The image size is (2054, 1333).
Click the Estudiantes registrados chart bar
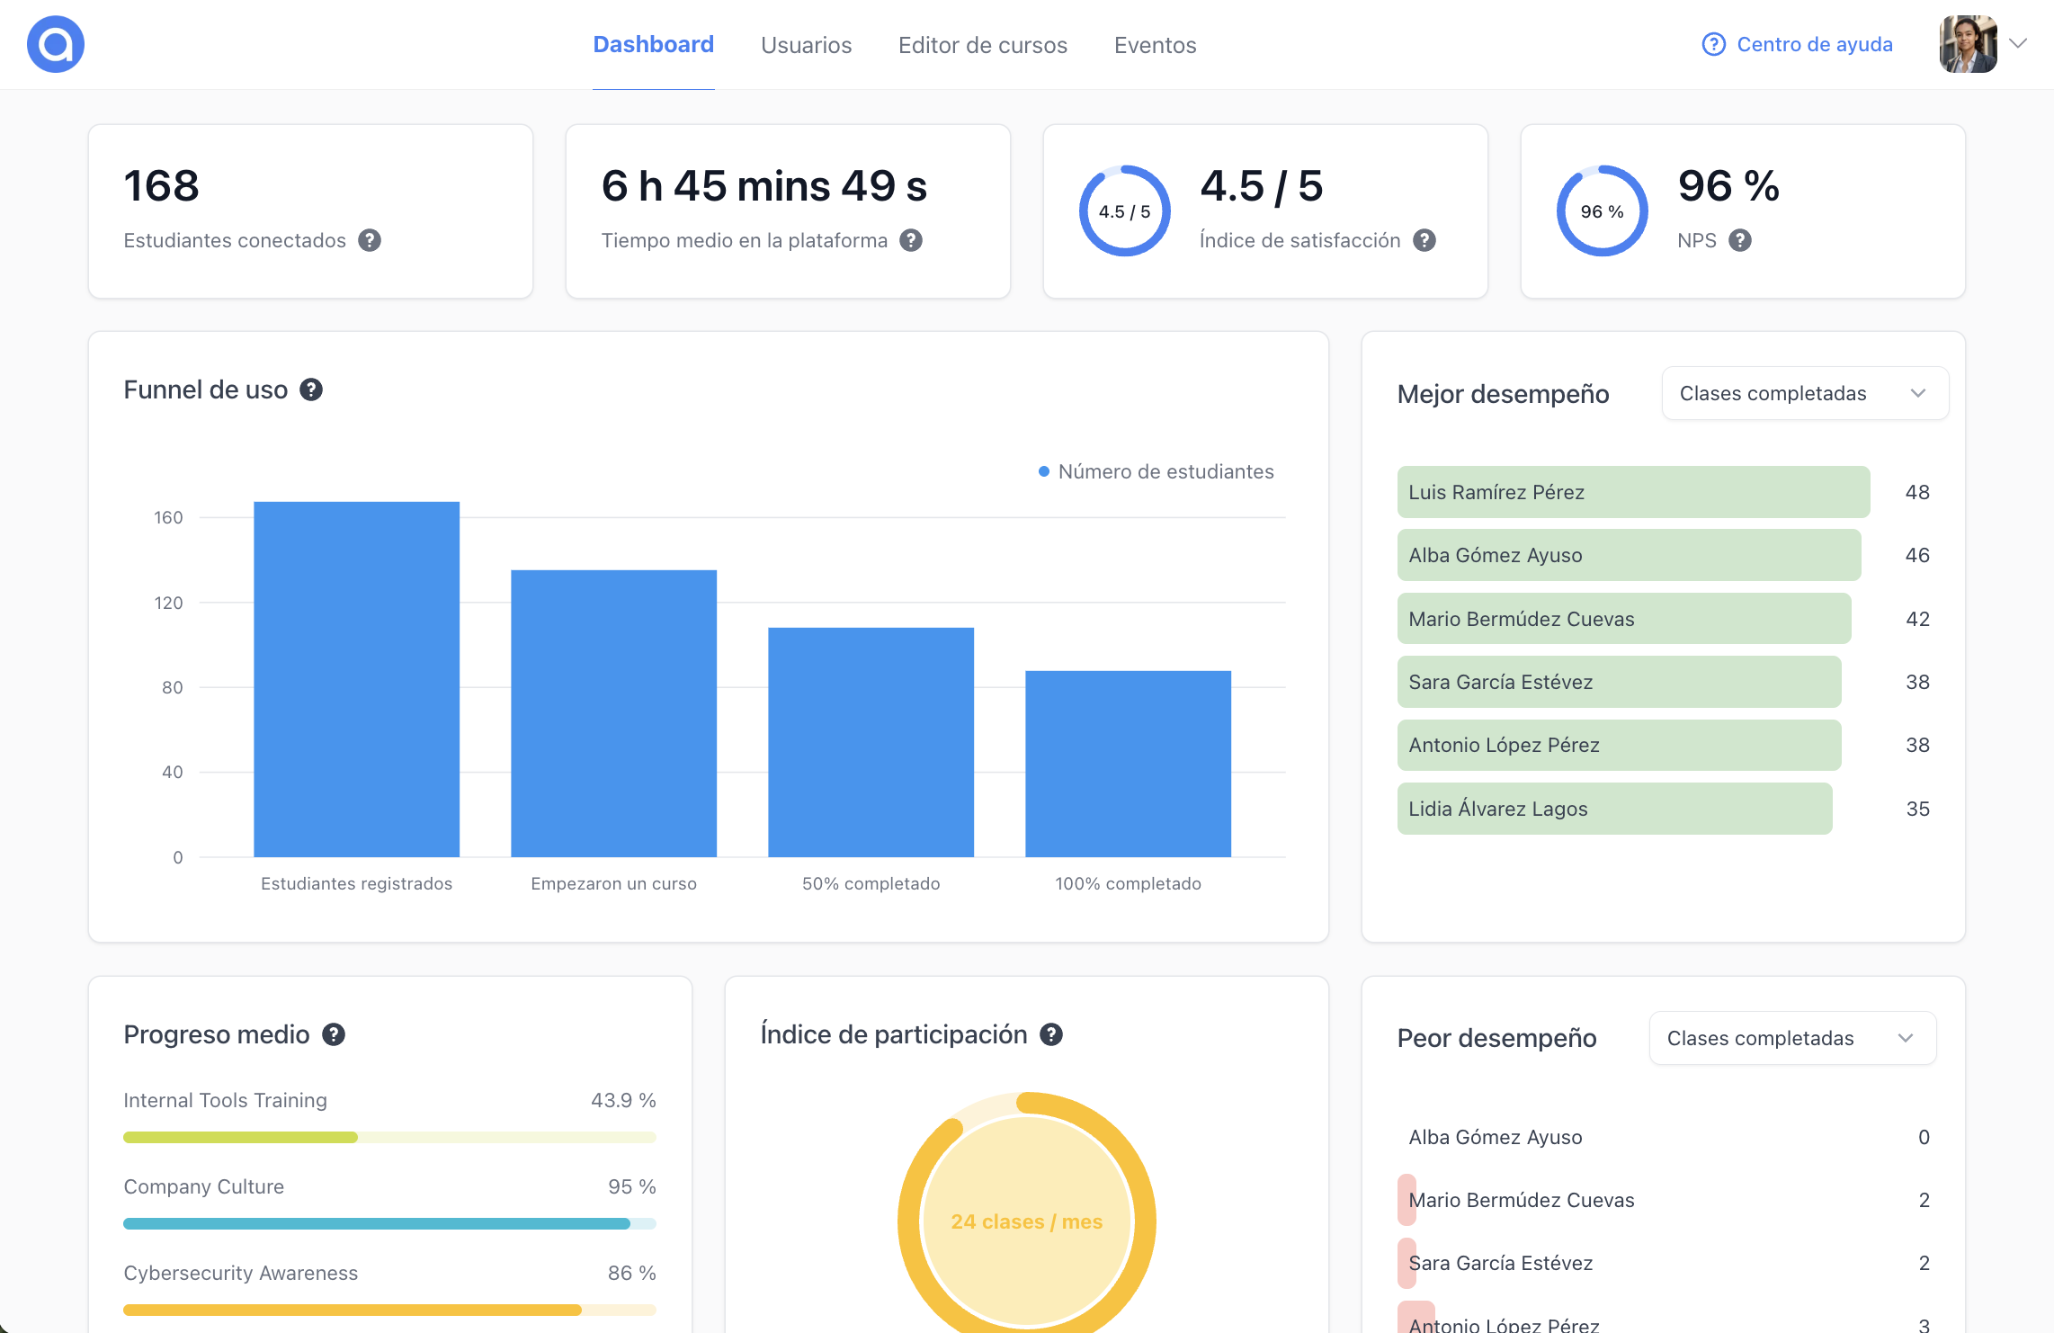tap(356, 679)
